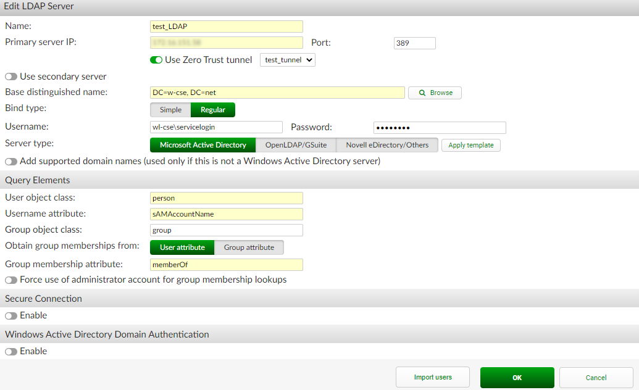This screenshot has width=639, height=390.
Task: Click the Name field containing test_LDAP
Action: pos(226,27)
